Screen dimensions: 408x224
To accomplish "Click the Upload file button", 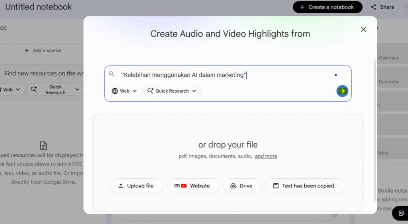I will [137, 186].
